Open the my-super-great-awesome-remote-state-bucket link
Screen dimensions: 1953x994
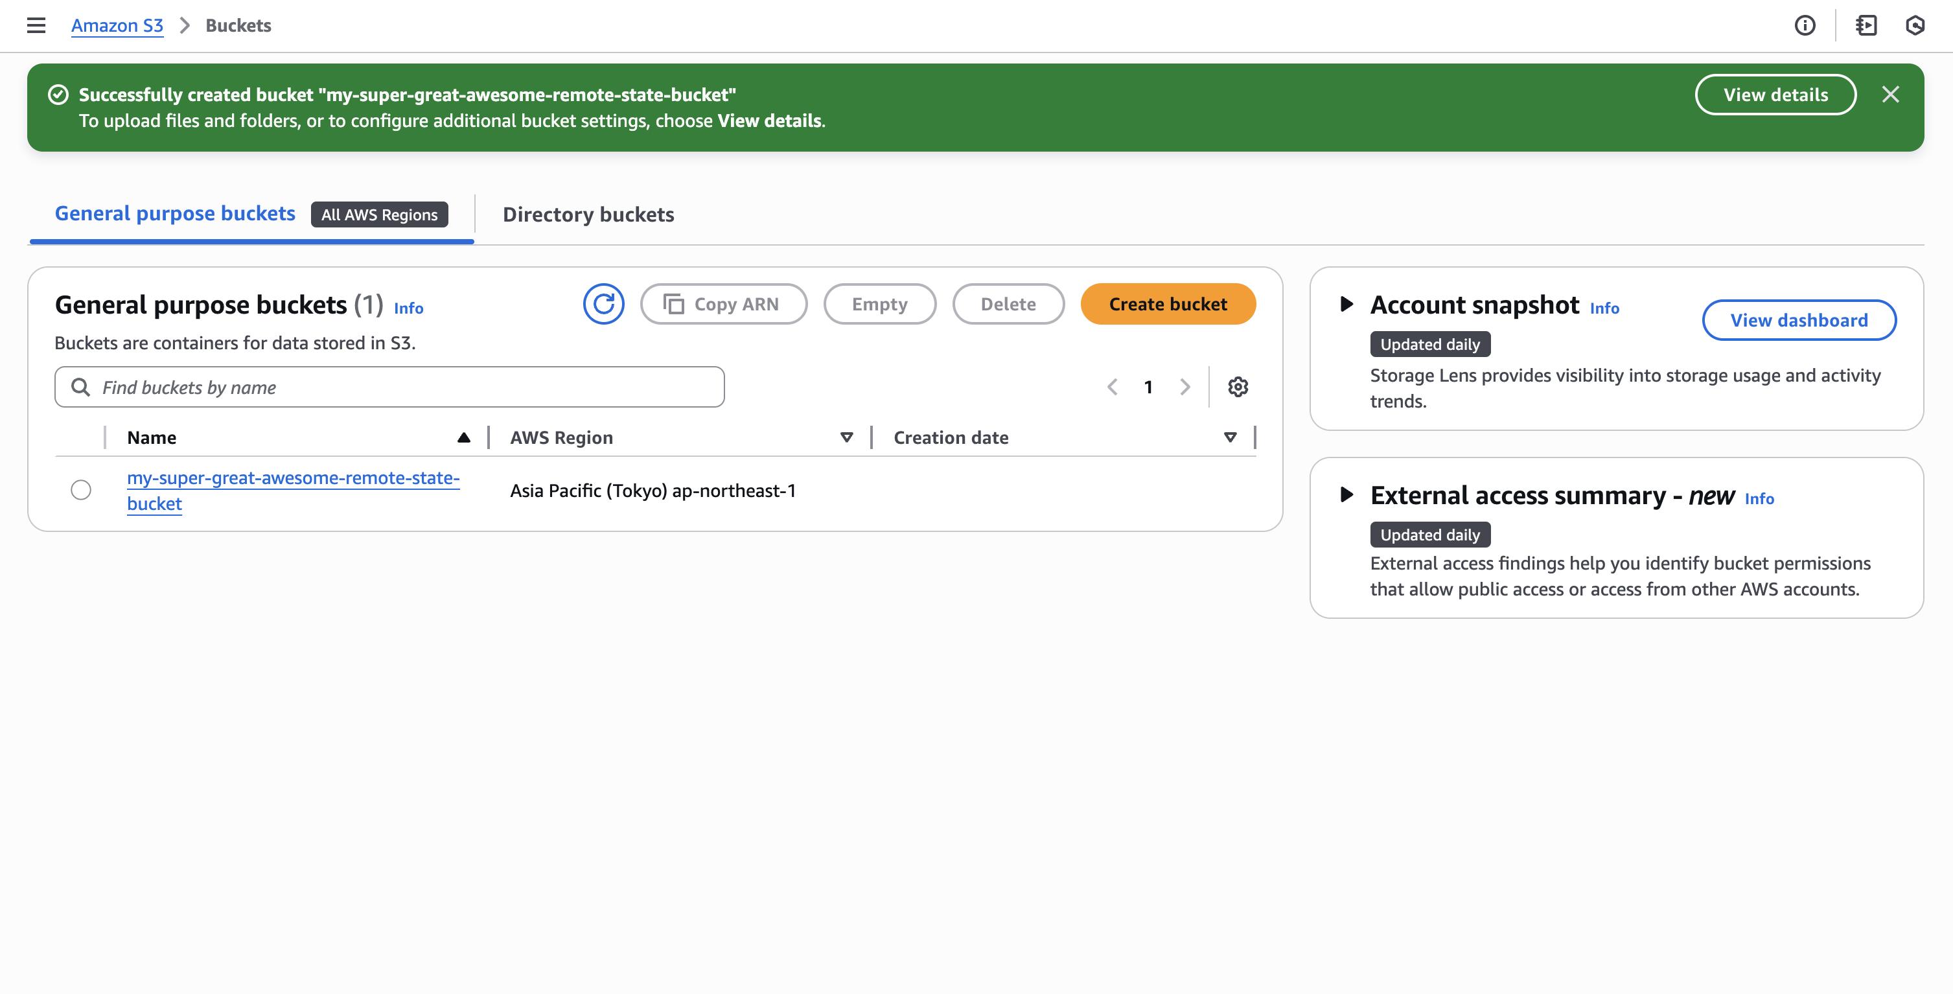[293, 491]
